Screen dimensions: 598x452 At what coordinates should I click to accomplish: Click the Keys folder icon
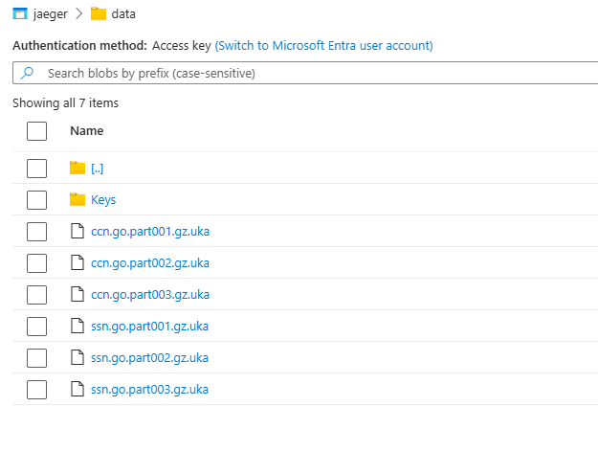pyautogui.click(x=78, y=200)
